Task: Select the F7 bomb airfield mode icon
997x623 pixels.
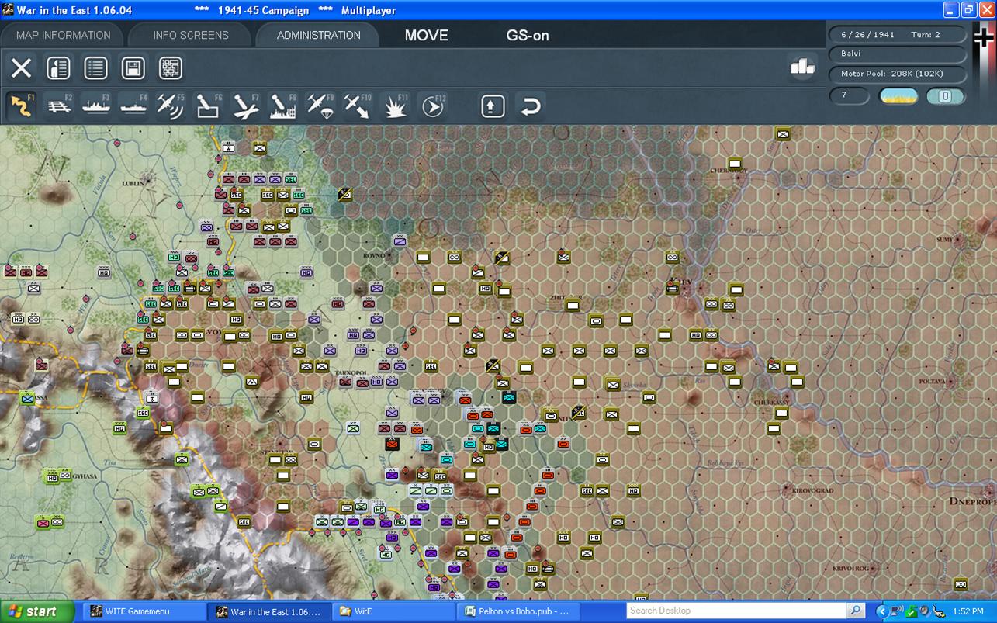Action: [245, 106]
